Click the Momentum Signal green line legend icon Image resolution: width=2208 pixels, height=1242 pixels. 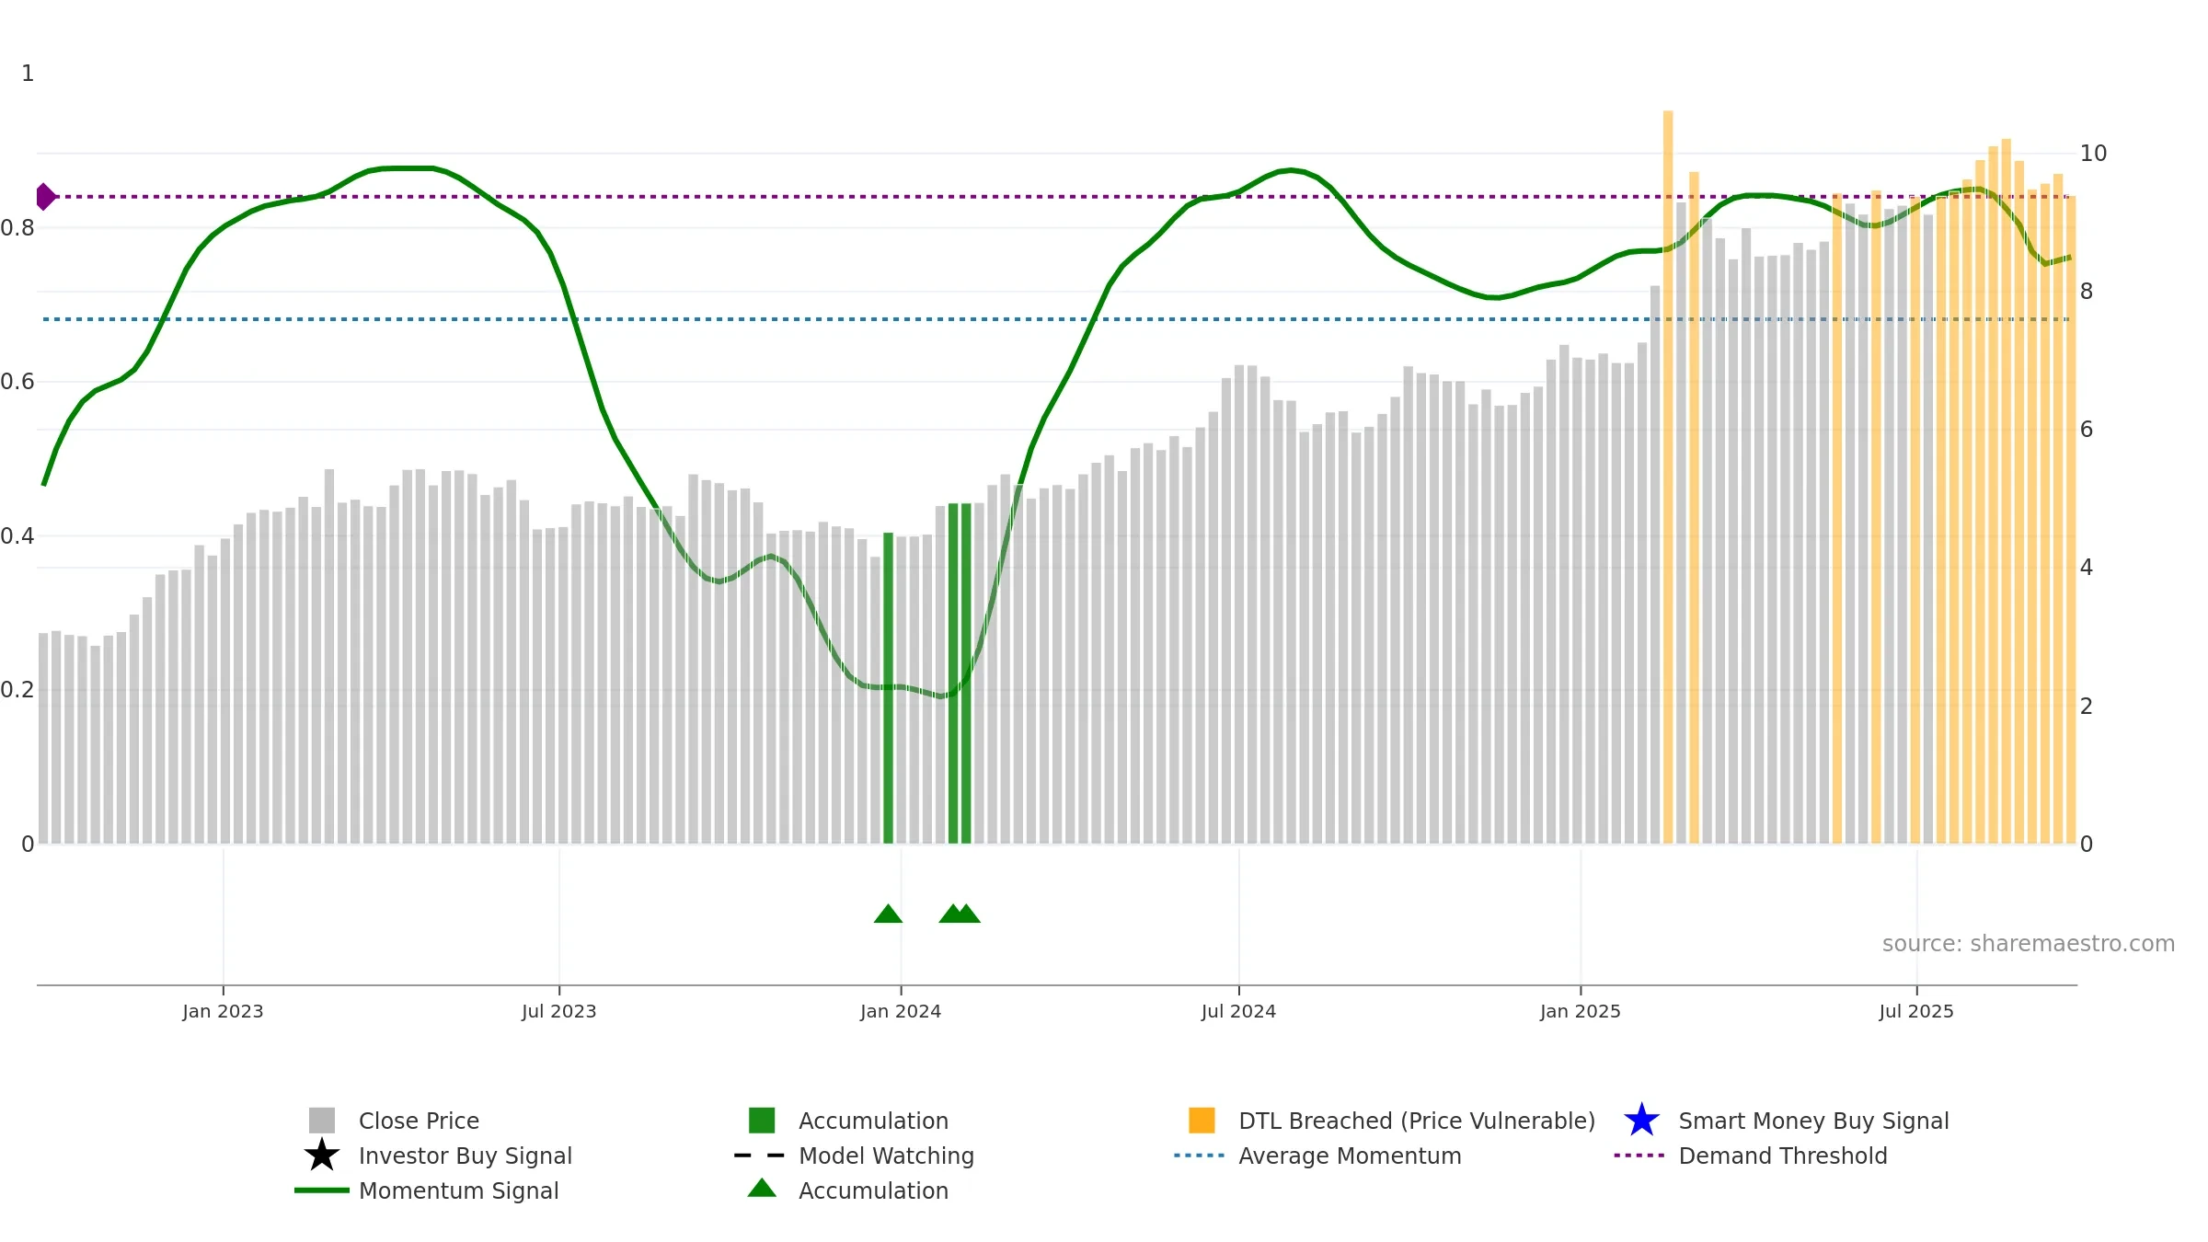322,1190
